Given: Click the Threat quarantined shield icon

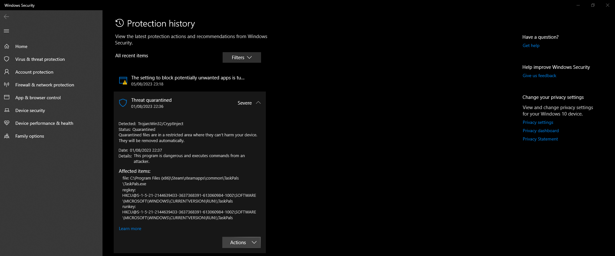Looking at the screenshot, I should 123,103.
